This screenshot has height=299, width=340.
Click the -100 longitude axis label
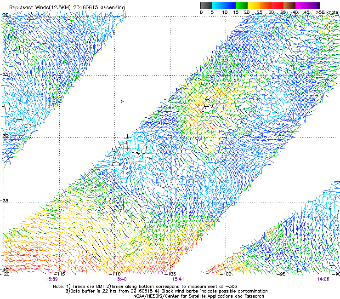(226, 274)
